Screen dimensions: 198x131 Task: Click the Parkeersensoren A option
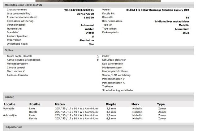pyautogui.click(x=113, y=83)
